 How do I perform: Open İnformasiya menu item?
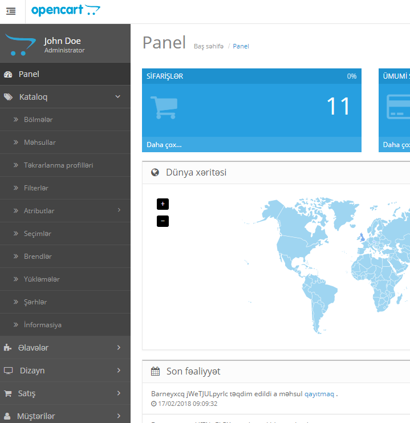66,325
